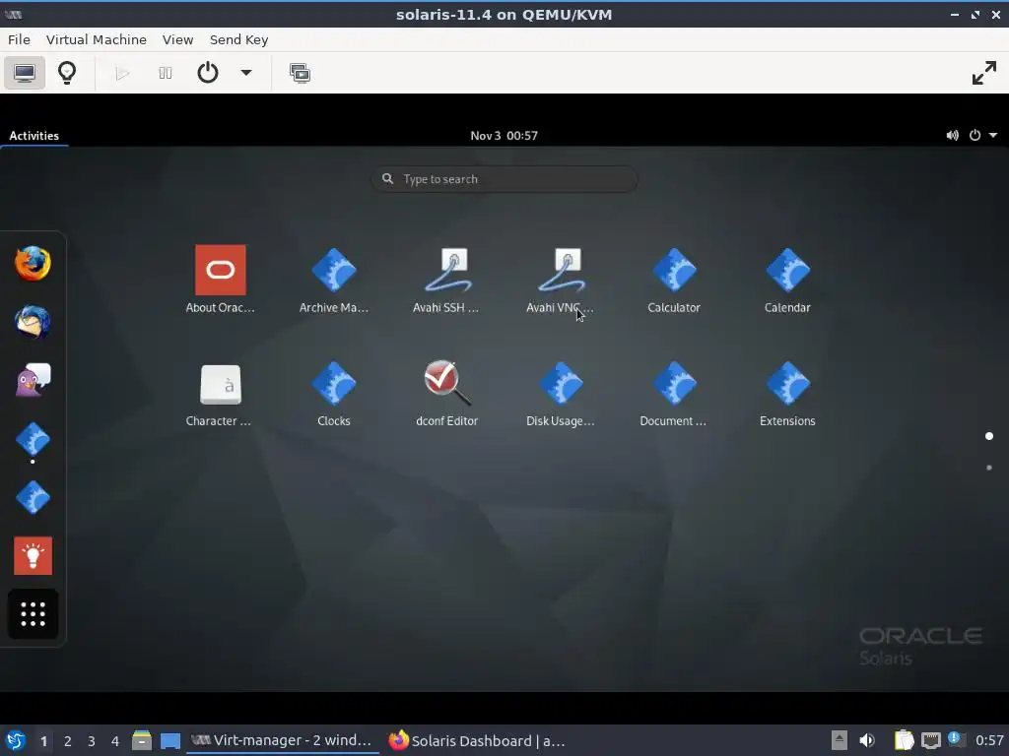
Task: Click the show desktop taskbar icon
Action: click(x=170, y=740)
